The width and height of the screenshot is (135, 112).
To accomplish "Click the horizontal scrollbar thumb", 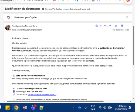I will tap(55, 101).
